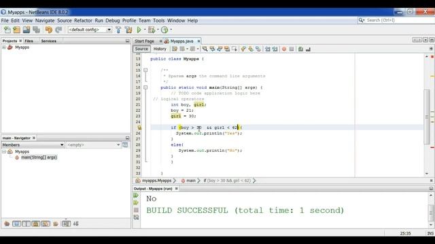Screen dimensions: 435x244
Task: Click the editor vertical scrollbar thumb
Action: [x=427, y=117]
